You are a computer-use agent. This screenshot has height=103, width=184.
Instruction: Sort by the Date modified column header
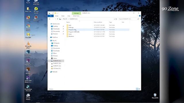[98, 22]
